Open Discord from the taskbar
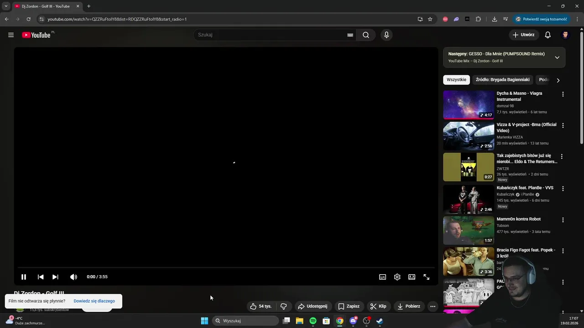Image resolution: width=584 pixels, height=328 pixels. click(353, 321)
